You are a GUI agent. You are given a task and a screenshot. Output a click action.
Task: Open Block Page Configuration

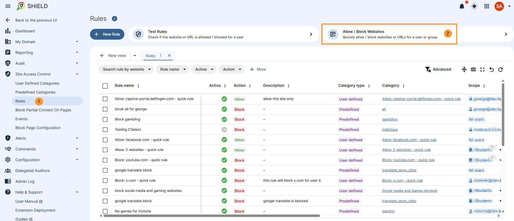(x=38, y=128)
